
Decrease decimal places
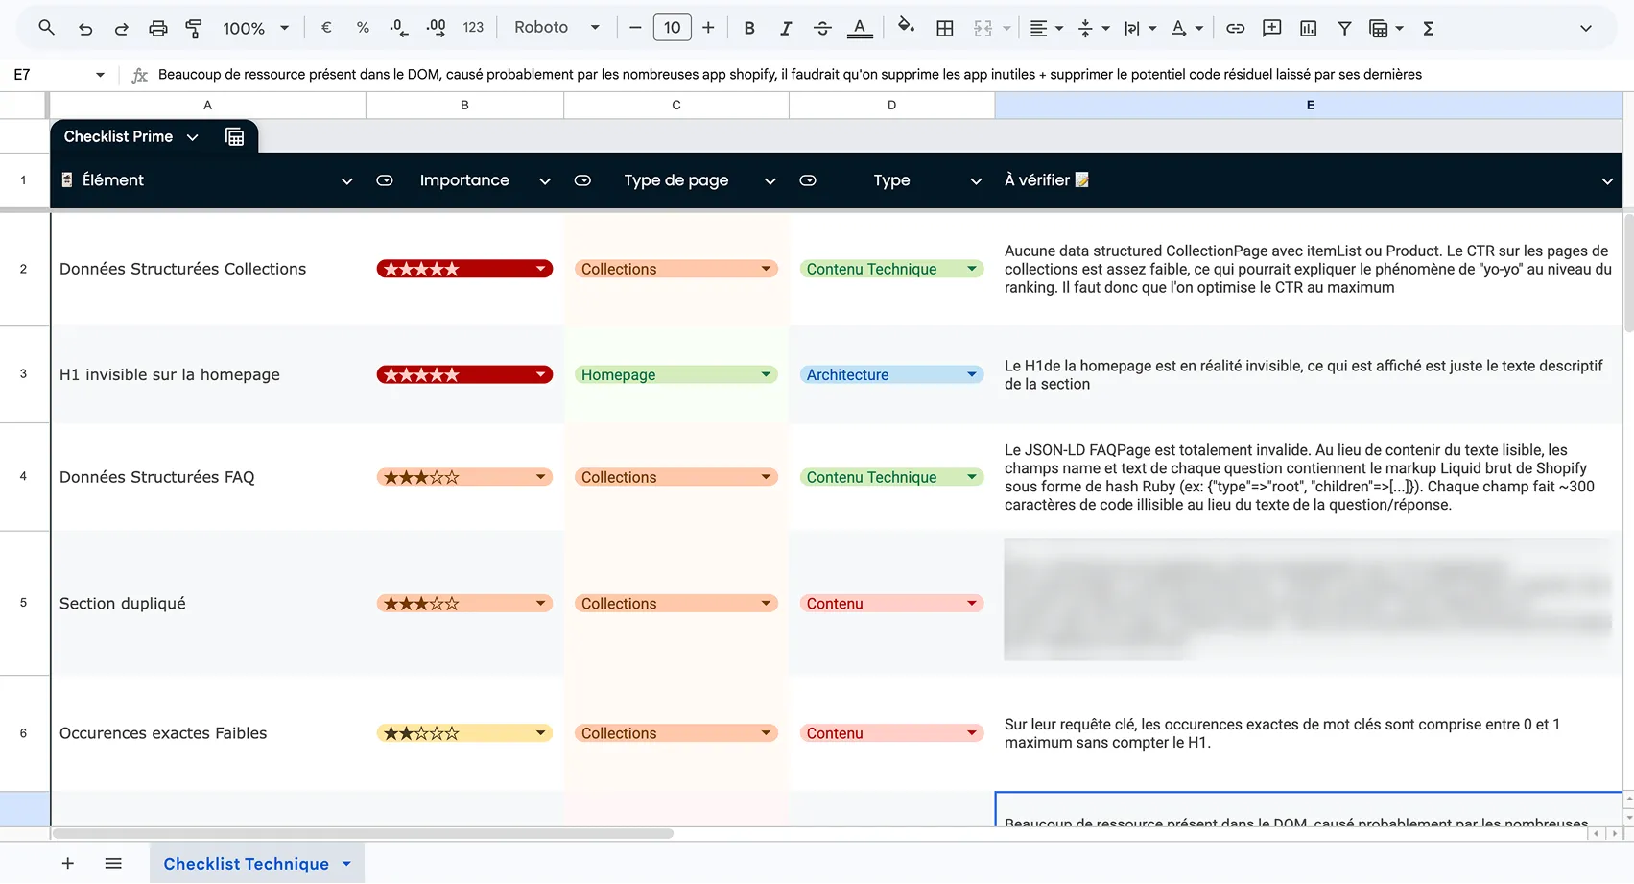tap(399, 28)
